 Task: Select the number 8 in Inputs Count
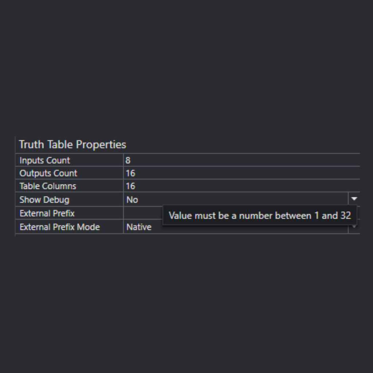[x=128, y=160]
